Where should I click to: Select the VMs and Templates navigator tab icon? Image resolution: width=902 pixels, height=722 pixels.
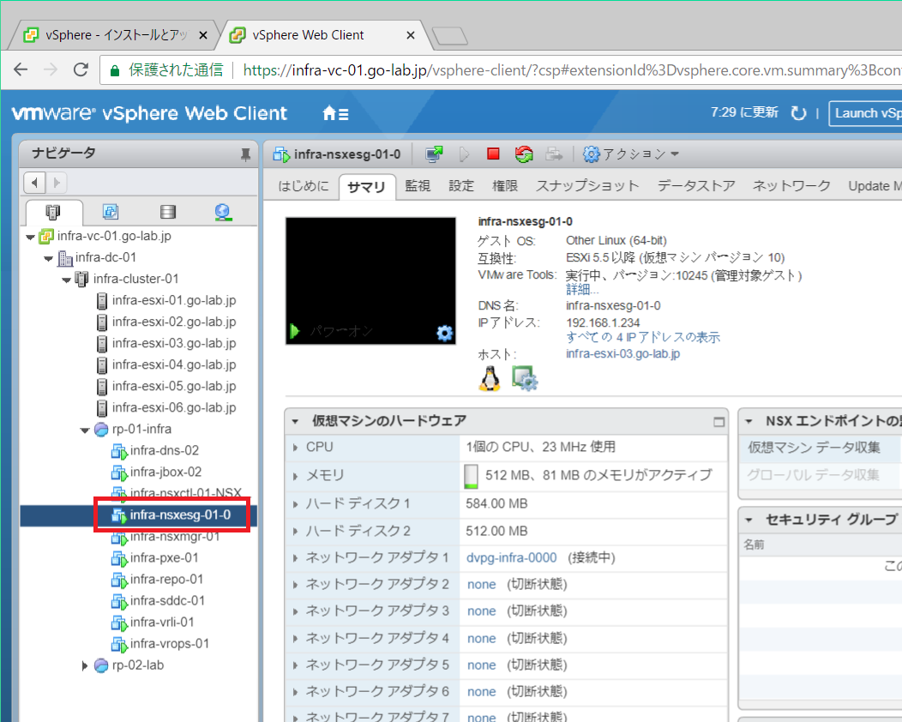[111, 212]
